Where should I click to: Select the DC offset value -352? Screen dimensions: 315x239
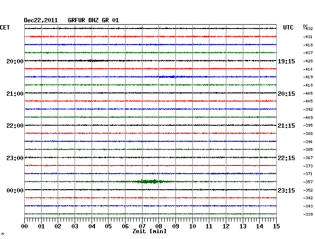[x=308, y=190]
